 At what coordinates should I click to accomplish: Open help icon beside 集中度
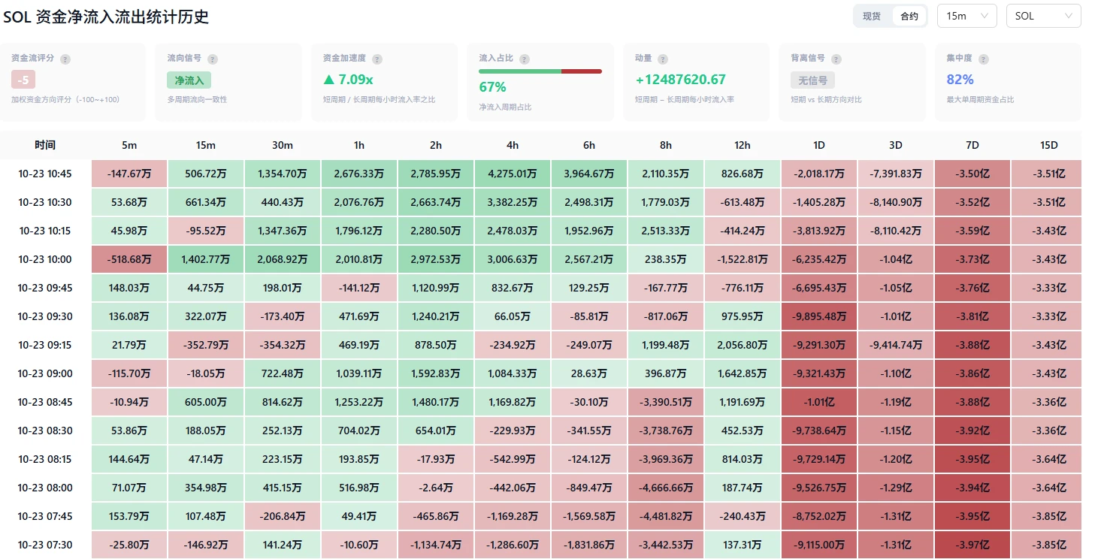[984, 59]
